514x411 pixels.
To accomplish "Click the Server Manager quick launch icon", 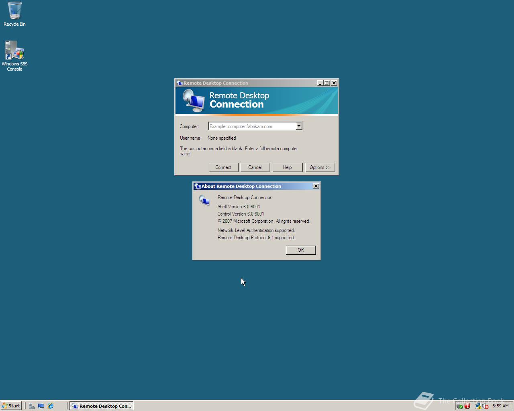I will pyautogui.click(x=32, y=406).
